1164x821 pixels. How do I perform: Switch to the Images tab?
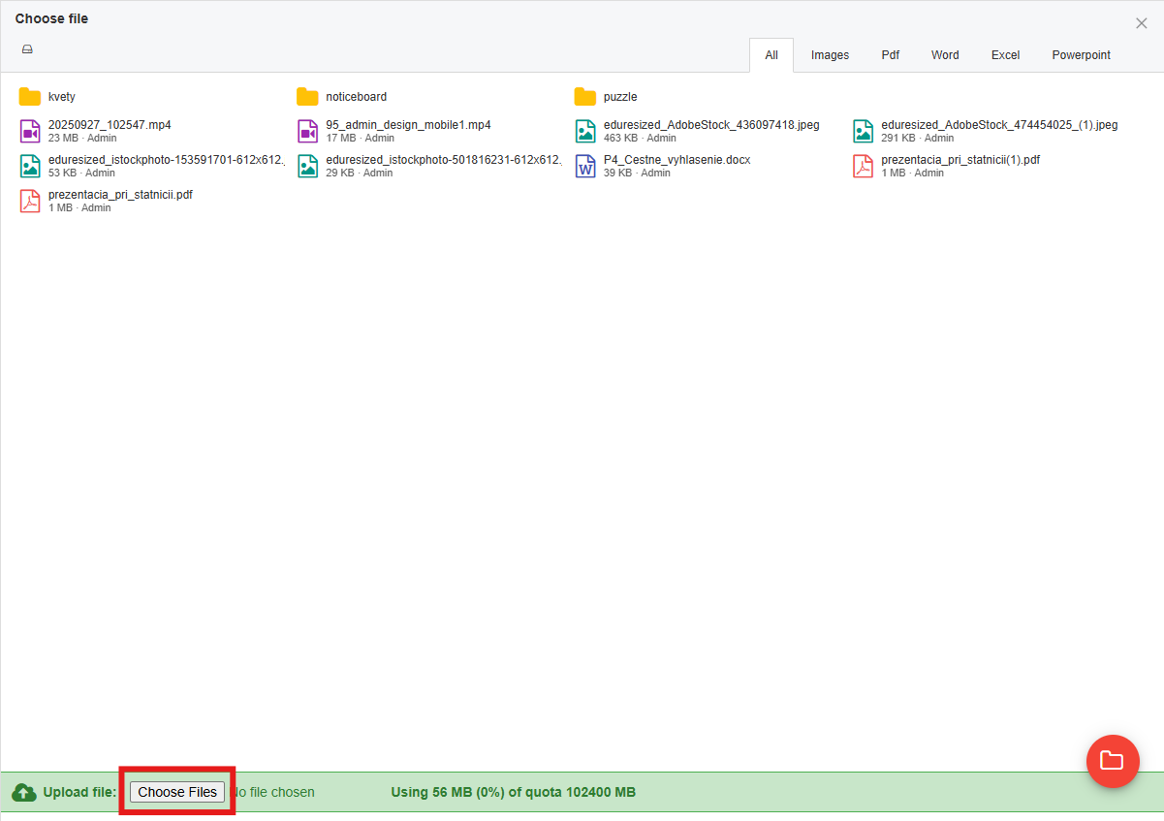coord(830,55)
